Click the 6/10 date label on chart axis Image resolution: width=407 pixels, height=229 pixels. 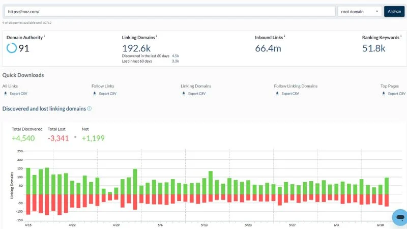coord(381,225)
